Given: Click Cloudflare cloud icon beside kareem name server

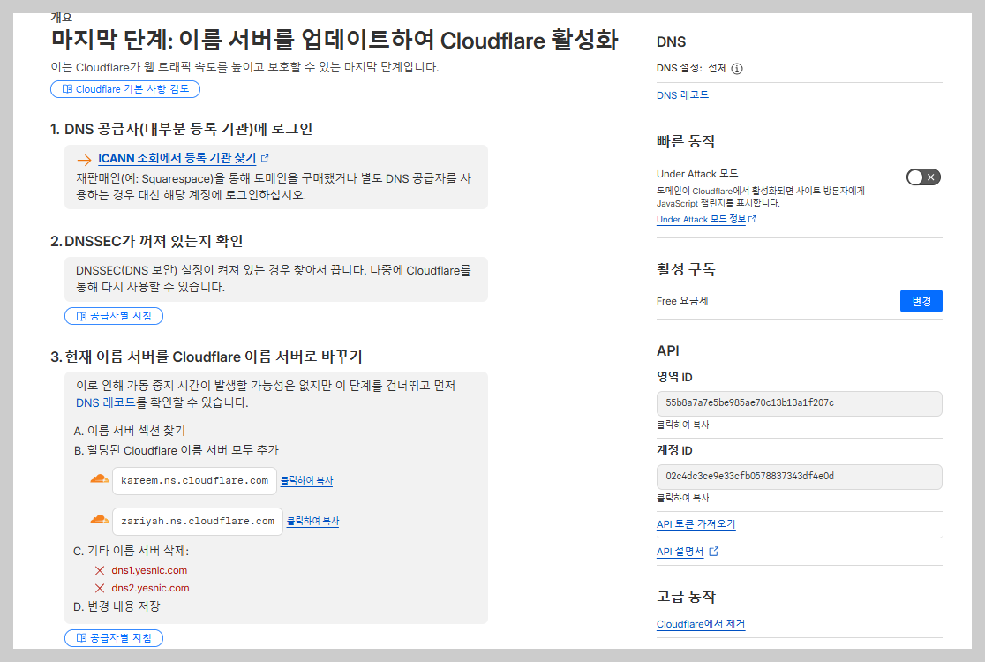Looking at the screenshot, I should click(x=99, y=479).
